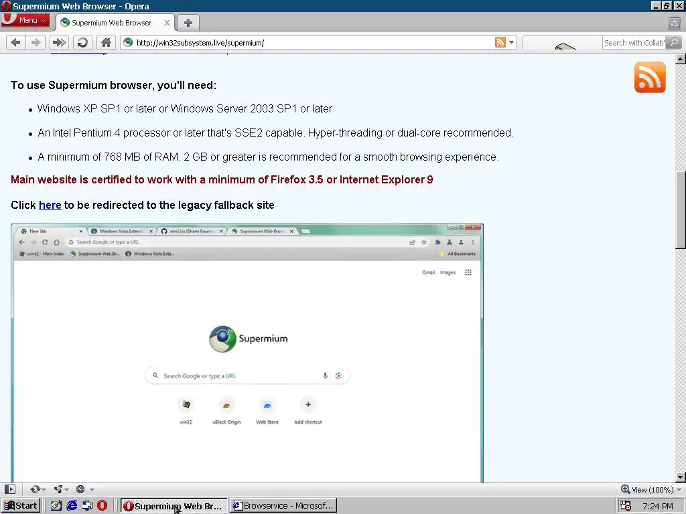Screen dimensions: 686x514
Task: Open the Opera Link sync icon
Action: click(35, 489)
